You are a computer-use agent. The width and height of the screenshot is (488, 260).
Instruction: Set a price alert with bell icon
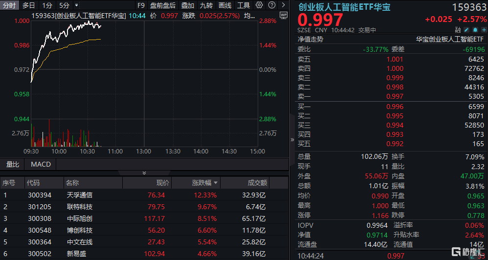pos(475,30)
